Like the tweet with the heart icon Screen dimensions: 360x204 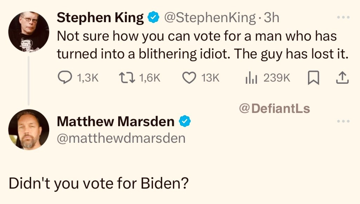pyautogui.click(x=189, y=78)
